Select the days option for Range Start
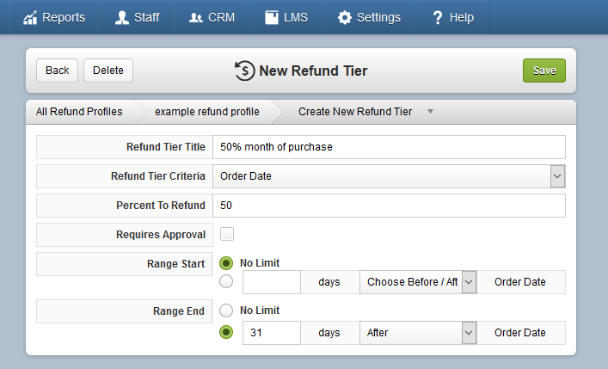Image resolution: width=608 pixels, height=369 pixels. coord(226,281)
